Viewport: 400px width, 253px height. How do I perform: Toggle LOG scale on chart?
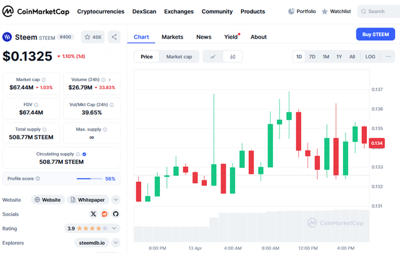[x=370, y=57]
